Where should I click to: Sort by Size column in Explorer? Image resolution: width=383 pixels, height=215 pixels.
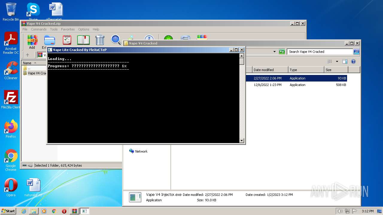coord(336,70)
